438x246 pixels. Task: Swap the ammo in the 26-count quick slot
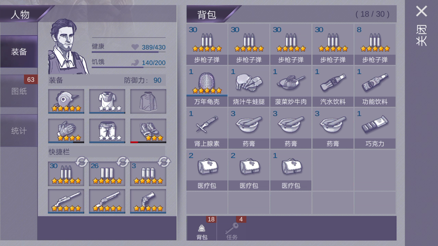click(x=123, y=162)
